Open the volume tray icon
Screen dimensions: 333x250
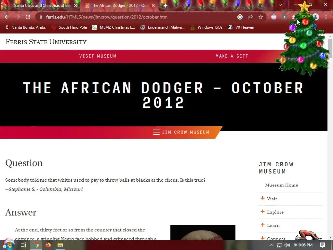click(287, 245)
